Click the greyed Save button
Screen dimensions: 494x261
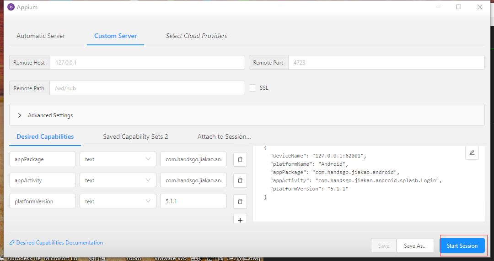384,246
